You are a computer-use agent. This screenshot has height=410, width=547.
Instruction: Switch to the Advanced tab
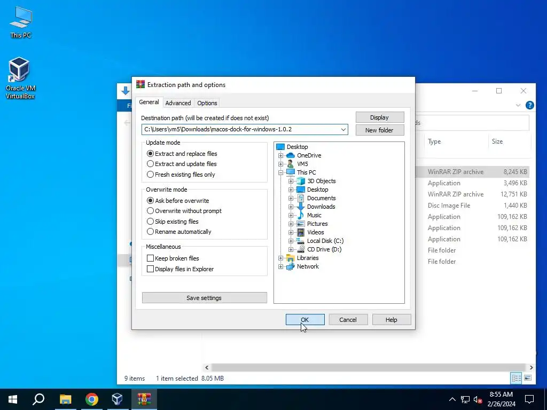[178, 103]
